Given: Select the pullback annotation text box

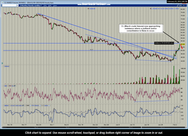Looking at the screenshot, I should [x=141, y=28].
